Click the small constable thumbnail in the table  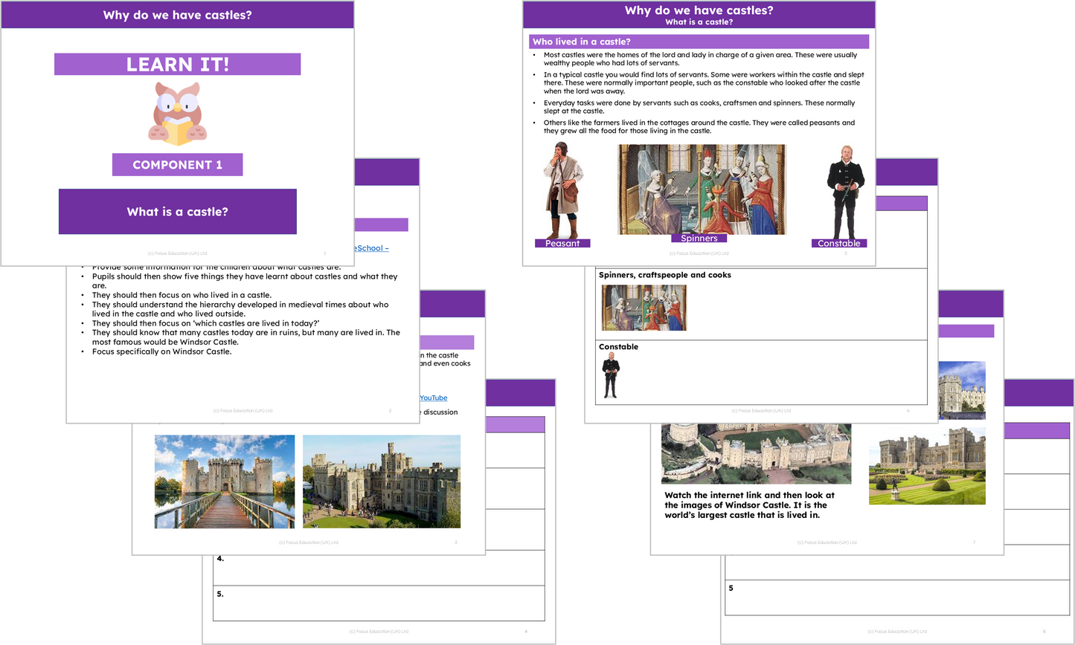click(x=610, y=375)
